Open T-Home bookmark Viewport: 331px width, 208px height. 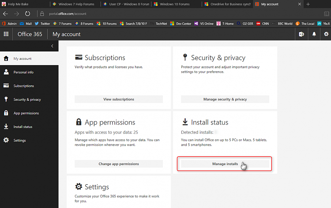(225, 24)
